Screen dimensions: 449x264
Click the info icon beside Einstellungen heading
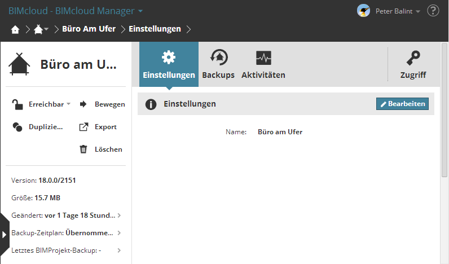pyautogui.click(x=151, y=104)
